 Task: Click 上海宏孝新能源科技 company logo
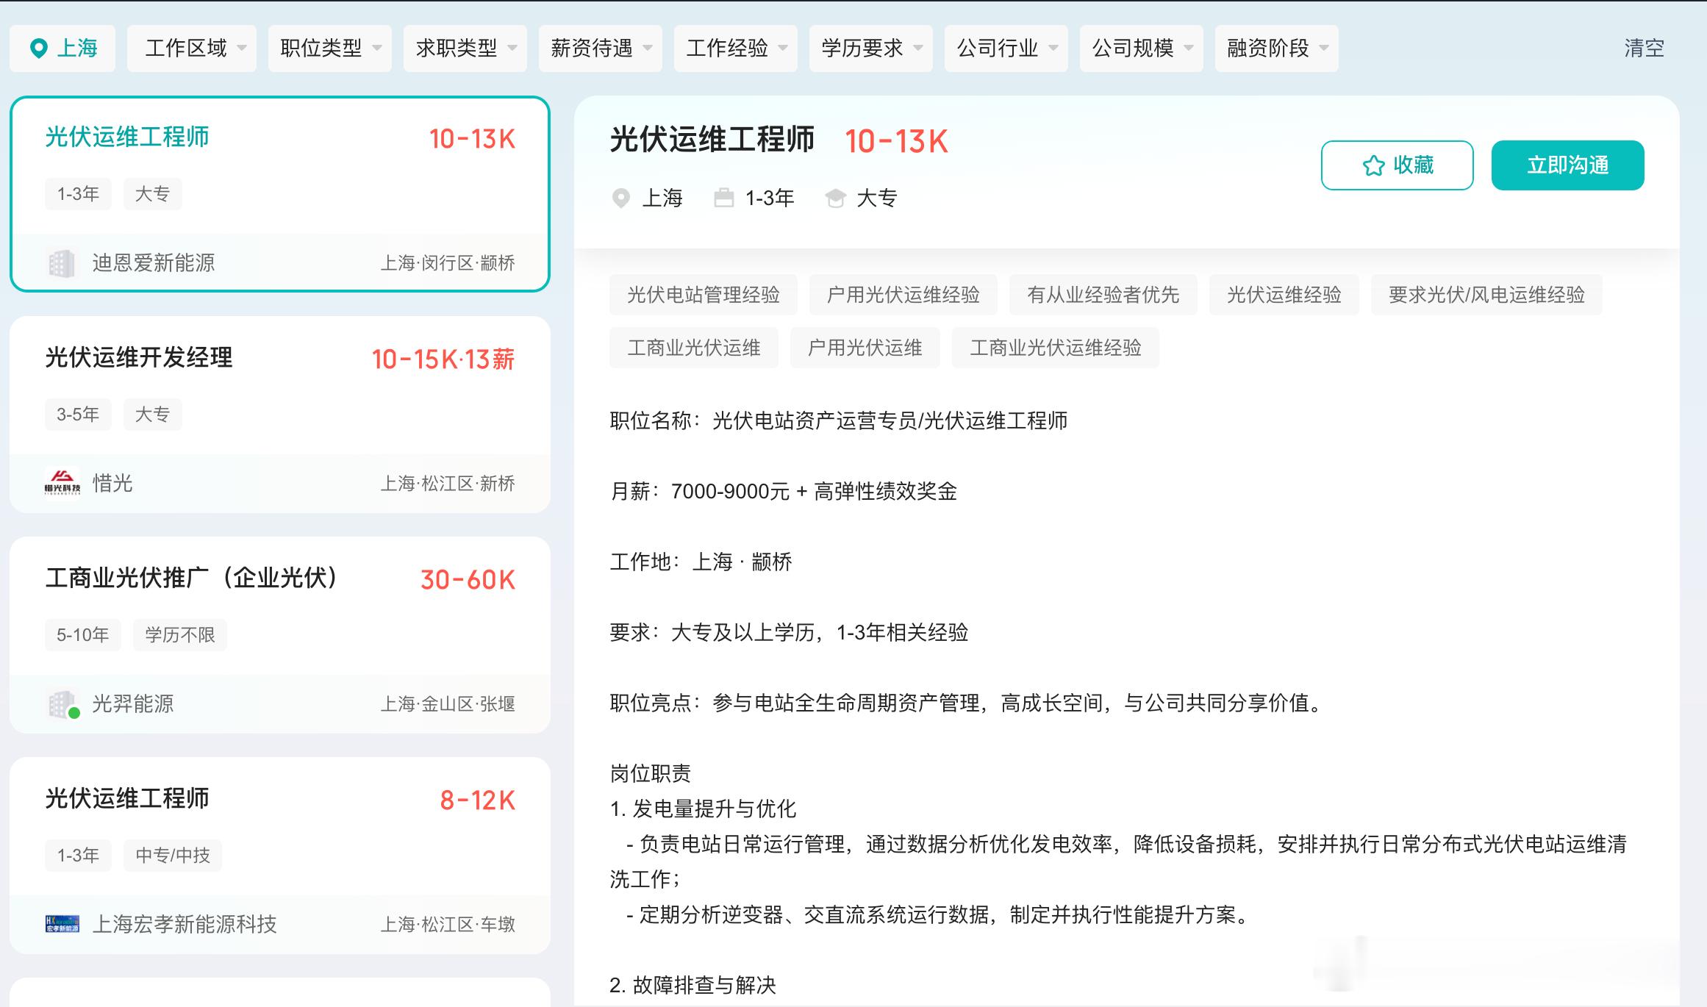pyautogui.click(x=62, y=924)
